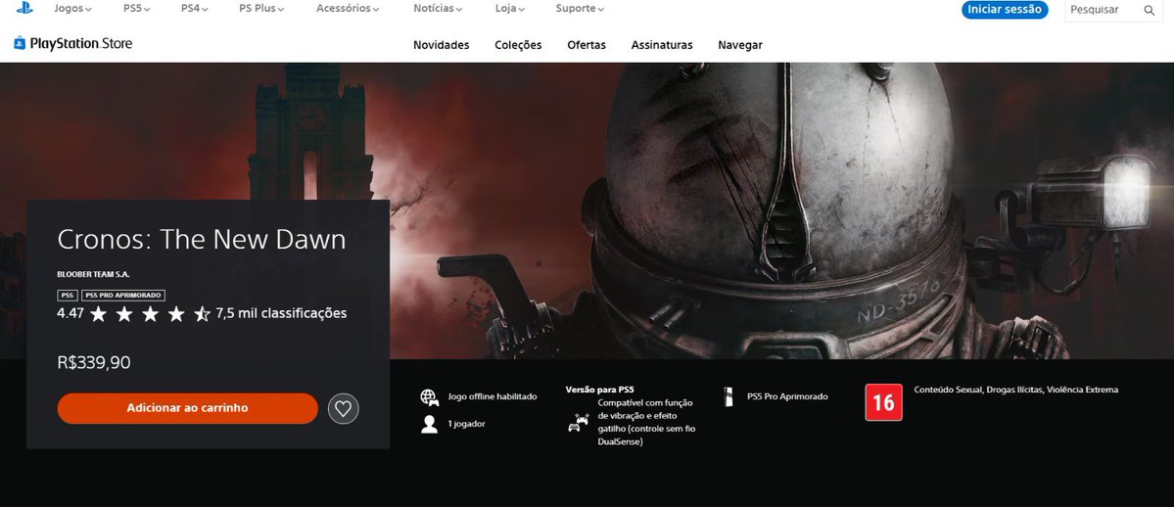1174x507 pixels.
Task: Click Jogo offline habilitado text
Action: point(493,396)
